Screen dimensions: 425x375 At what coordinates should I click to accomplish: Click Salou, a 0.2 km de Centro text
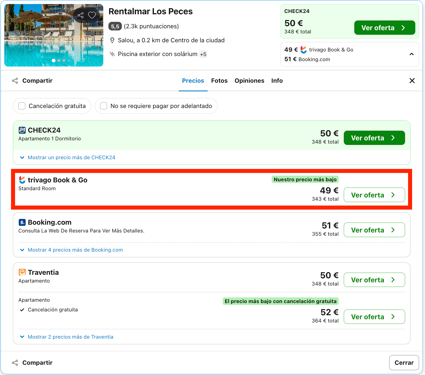pos(171,40)
